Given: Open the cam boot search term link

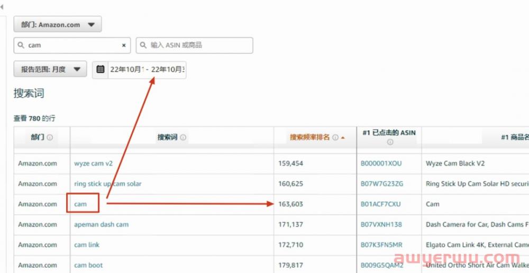Looking at the screenshot, I should (88, 265).
